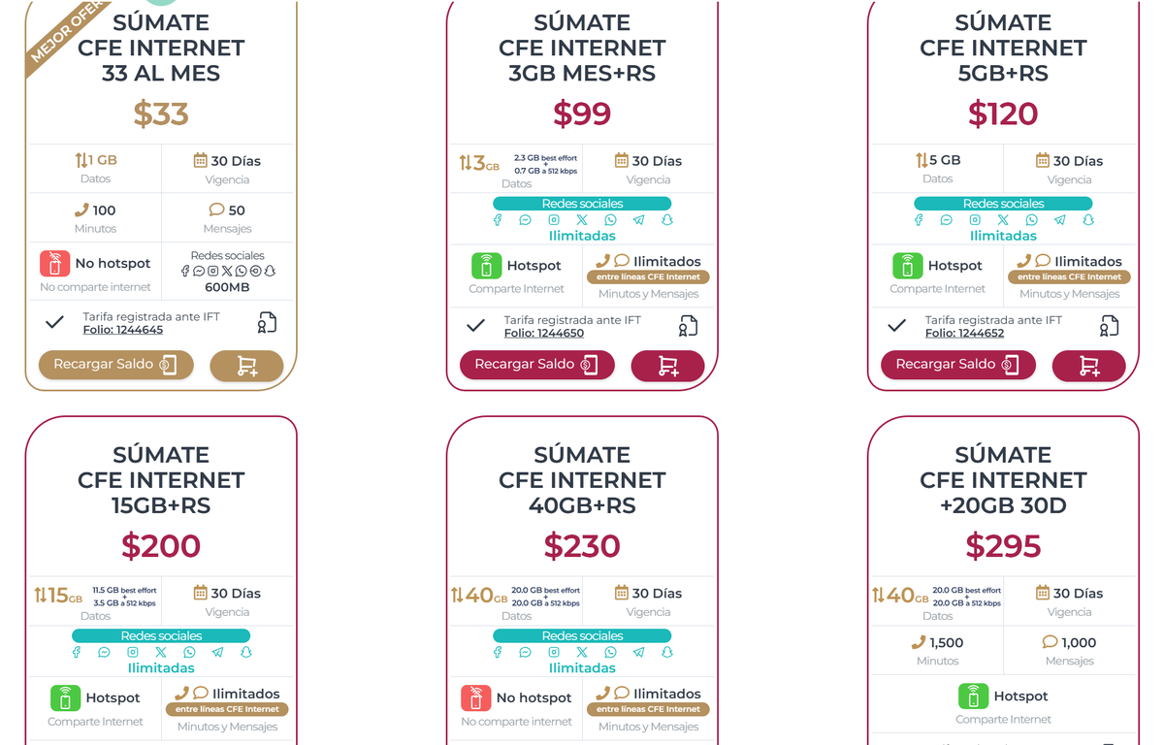Screen dimensions: 1164x745
Task: Click the WhatsApp icon in 3GB plan
Action: 610,220
